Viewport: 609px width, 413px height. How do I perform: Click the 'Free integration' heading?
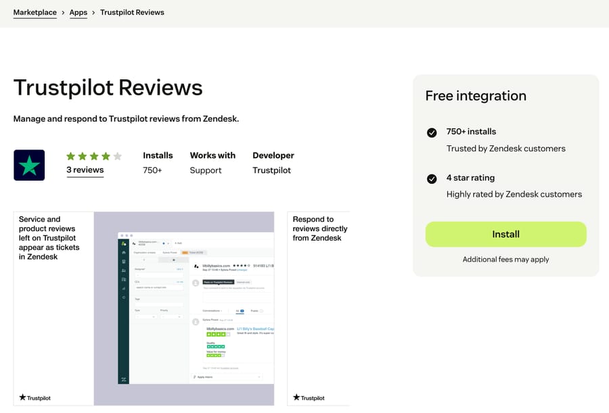point(476,96)
